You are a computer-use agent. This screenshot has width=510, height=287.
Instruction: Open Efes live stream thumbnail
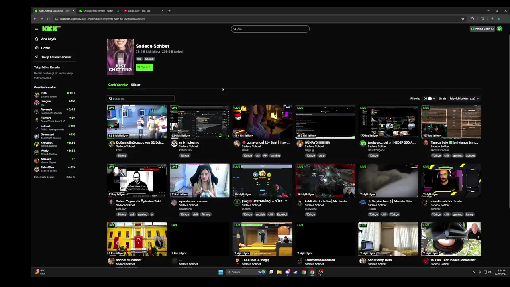click(137, 122)
